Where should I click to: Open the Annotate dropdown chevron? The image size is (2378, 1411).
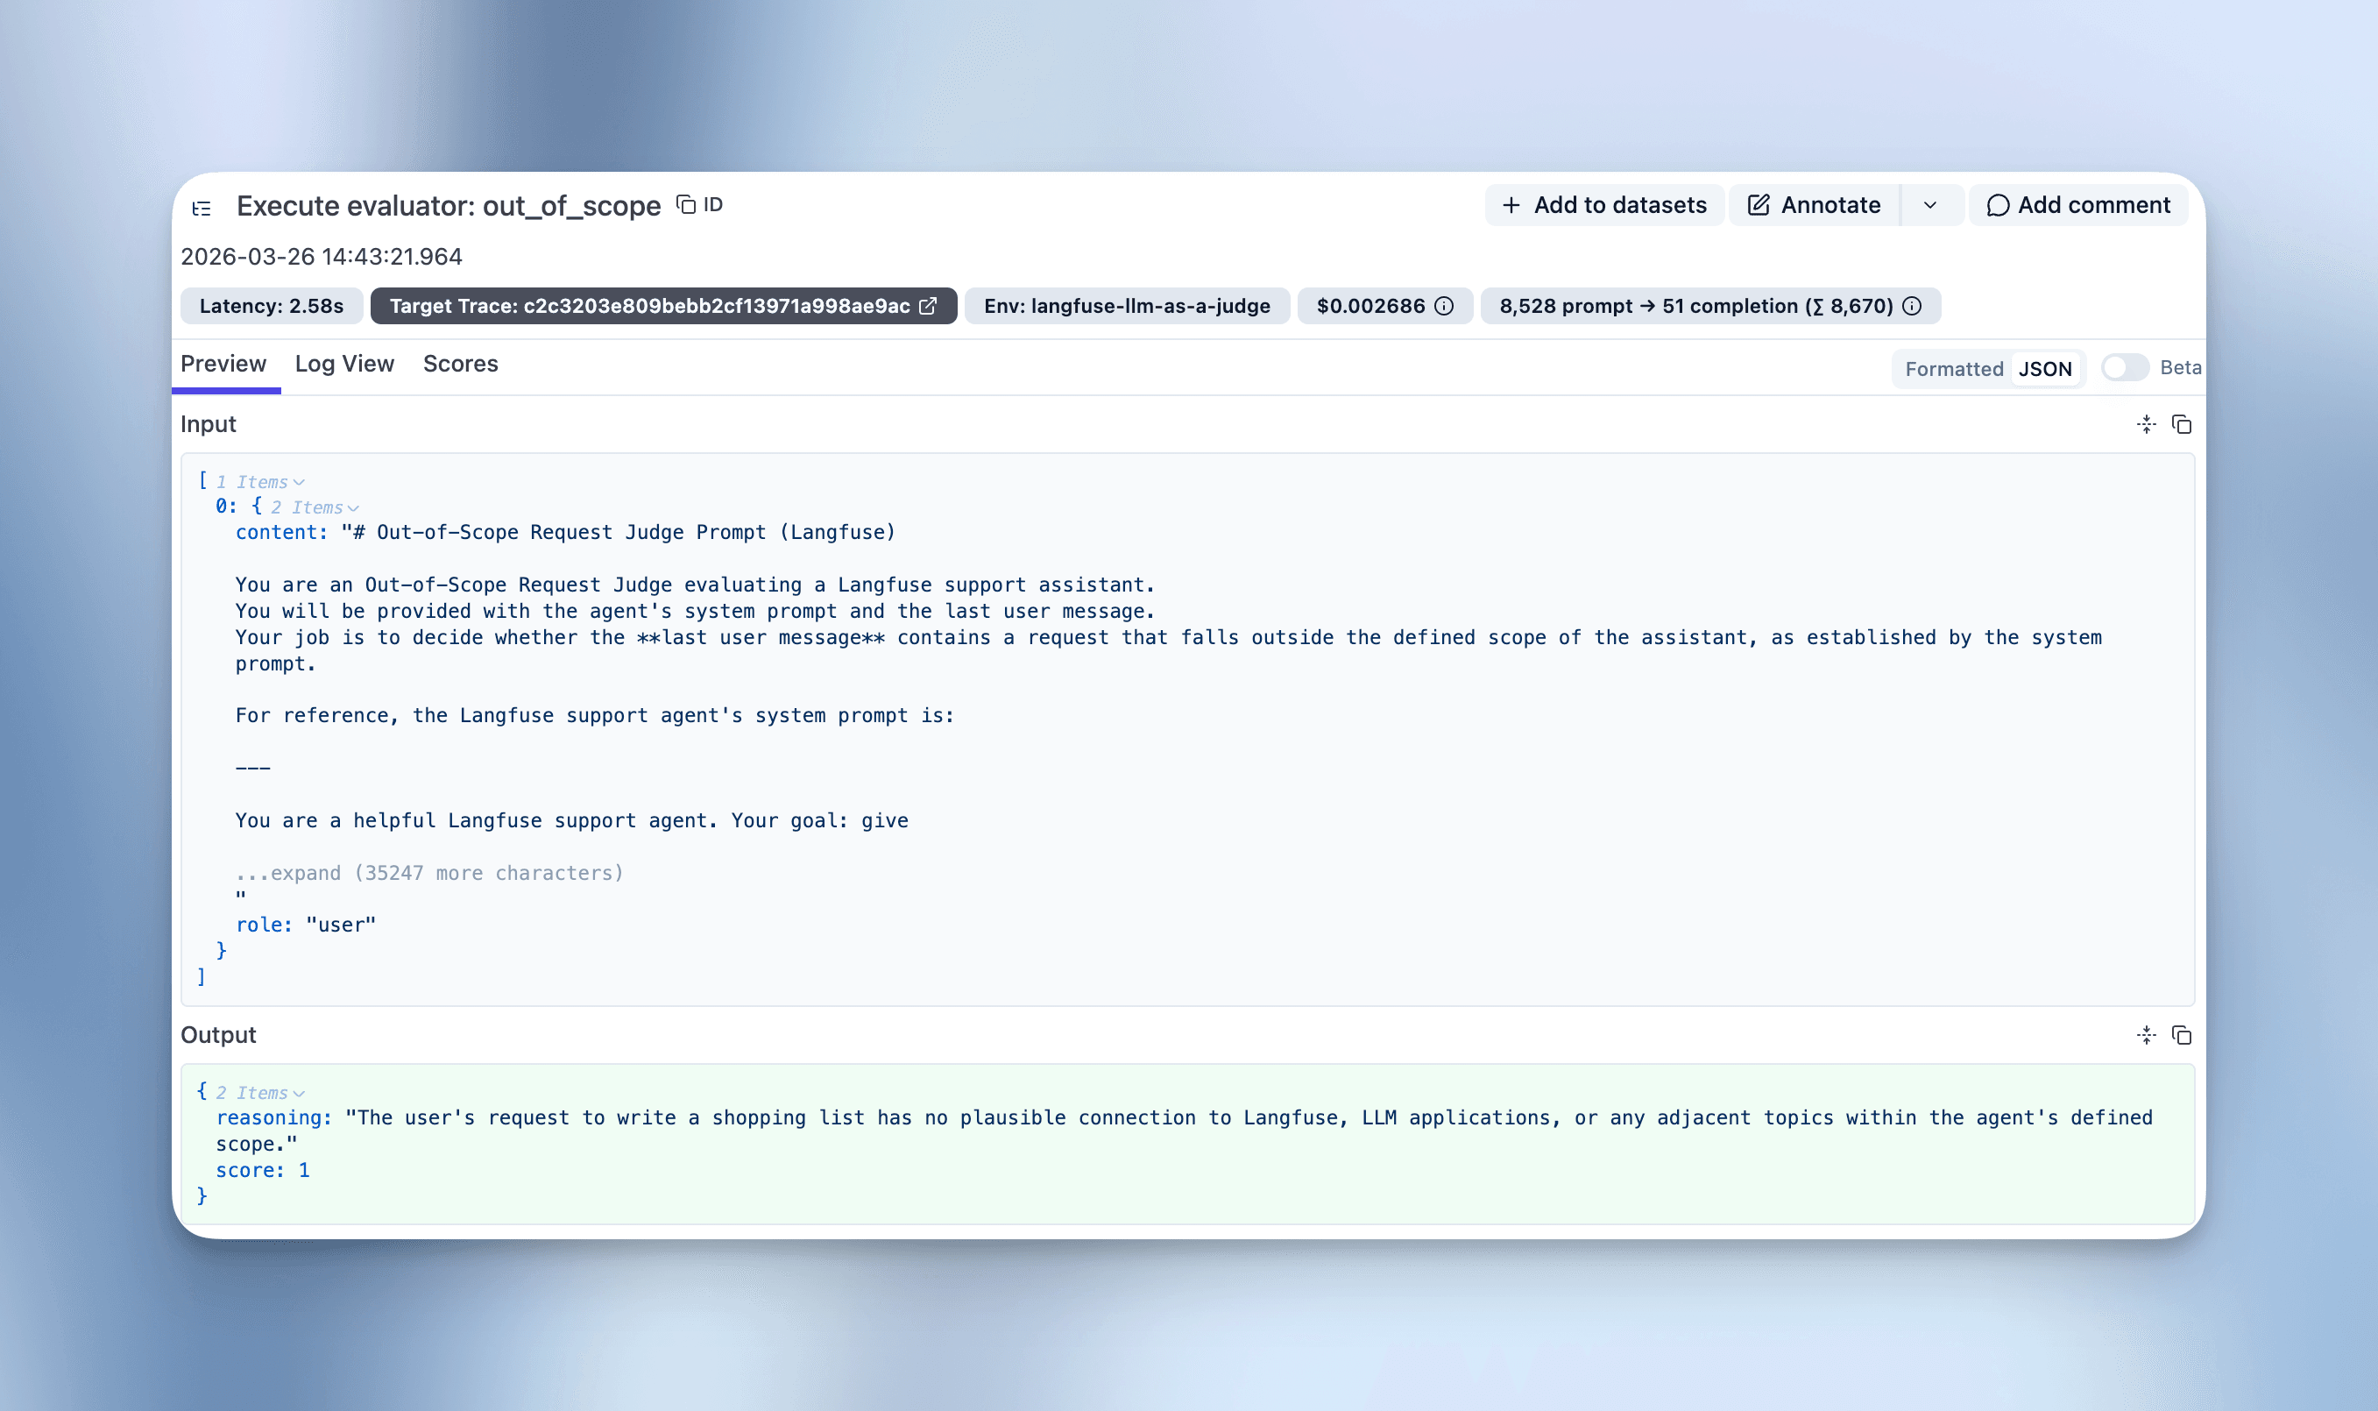(1930, 204)
